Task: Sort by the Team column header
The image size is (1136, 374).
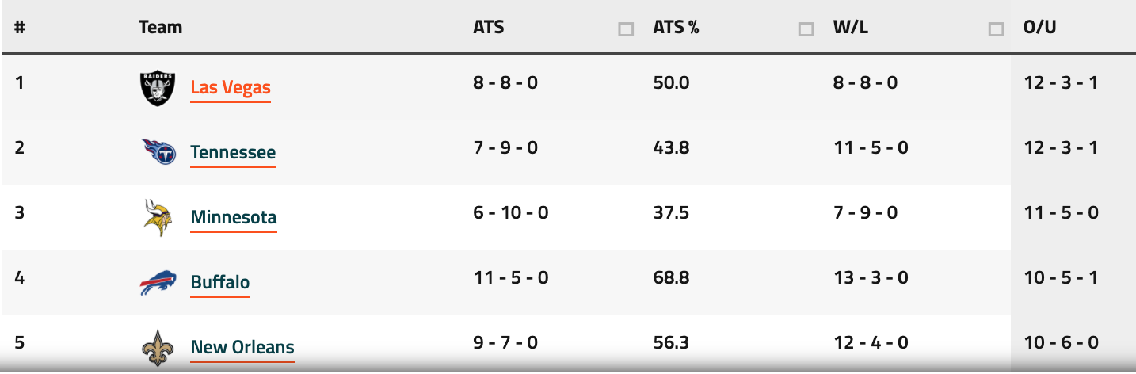Action: (160, 27)
